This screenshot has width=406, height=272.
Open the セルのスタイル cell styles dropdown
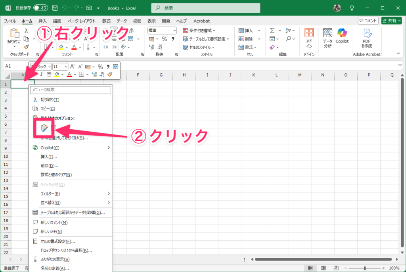coord(199,47)
